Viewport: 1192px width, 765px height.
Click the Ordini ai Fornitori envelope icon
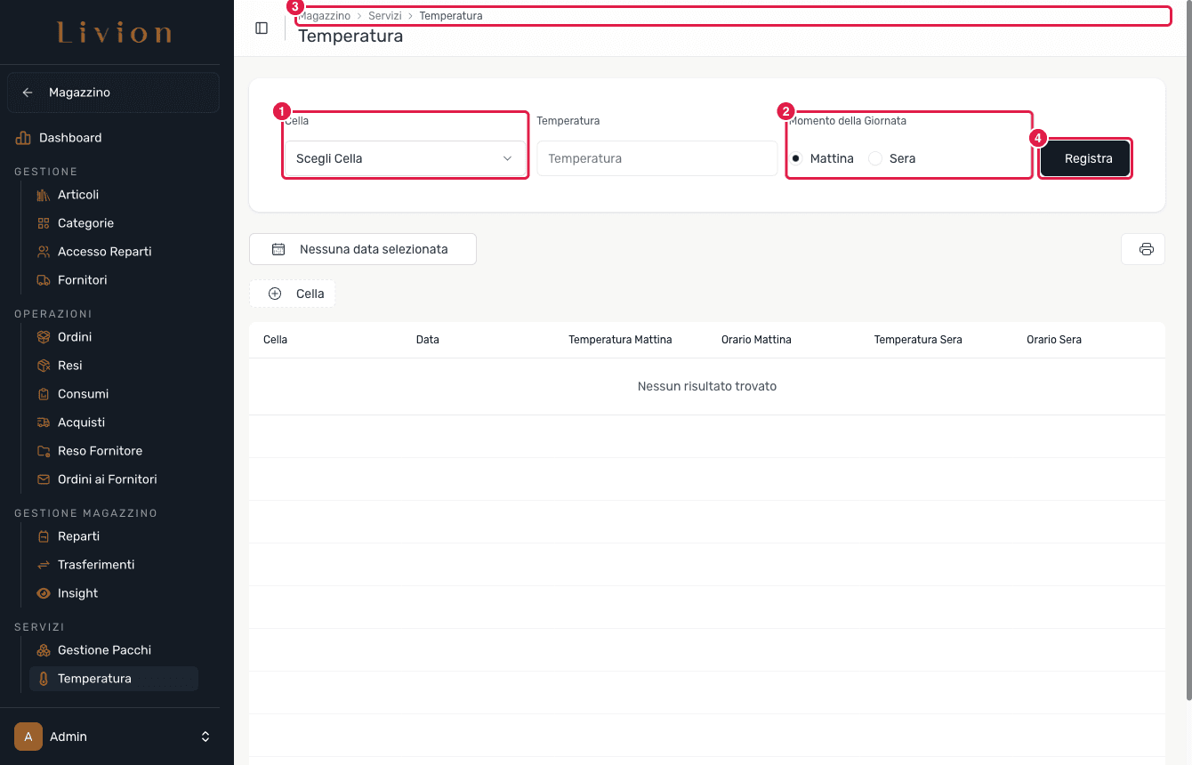tap(43, 479)
